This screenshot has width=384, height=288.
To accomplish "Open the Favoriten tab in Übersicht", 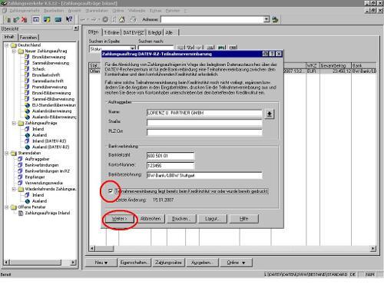I will pyautogui.click(x=28, y=38).
